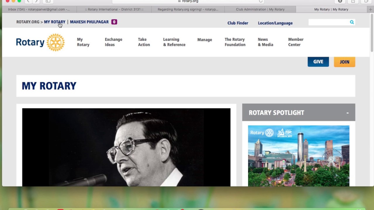This screenshot has width=374, height=210.
Task: Open the Manage menu
Action: [205, 40]
